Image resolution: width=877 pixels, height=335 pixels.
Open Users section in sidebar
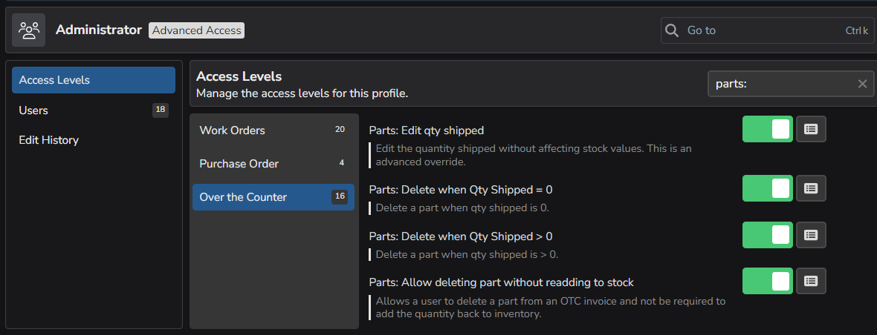pyautogui.click(x=94, y=110)
